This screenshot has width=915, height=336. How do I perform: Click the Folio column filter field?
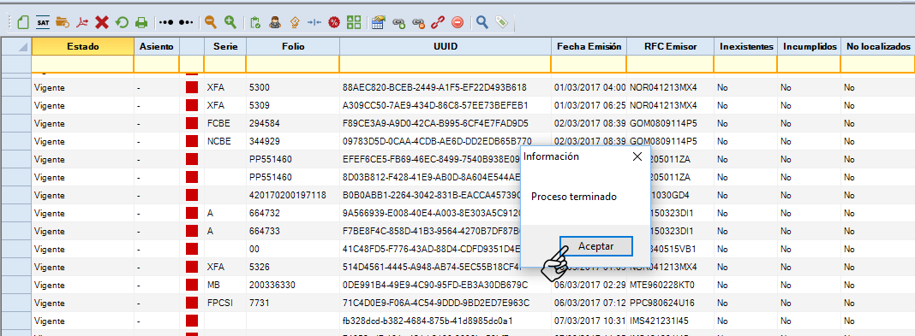[293, 64]
